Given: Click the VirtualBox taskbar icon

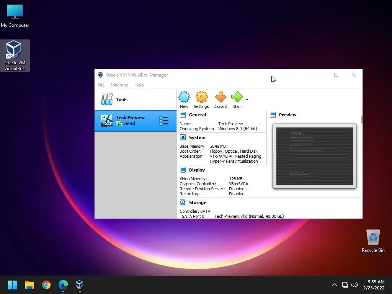Looking at the screenshot, I should [80, 284].
